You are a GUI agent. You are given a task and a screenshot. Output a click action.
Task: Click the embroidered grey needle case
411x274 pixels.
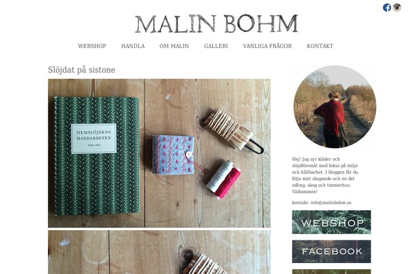pos(174,155)
